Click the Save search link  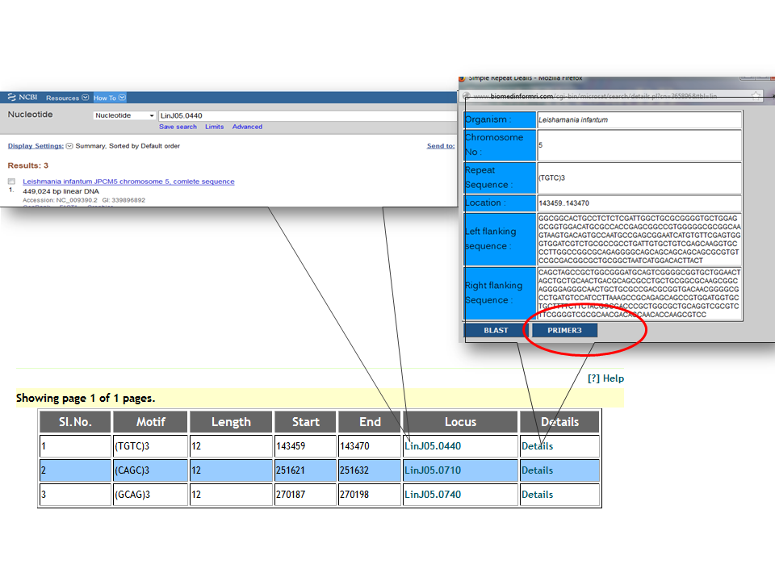point(178,127)
